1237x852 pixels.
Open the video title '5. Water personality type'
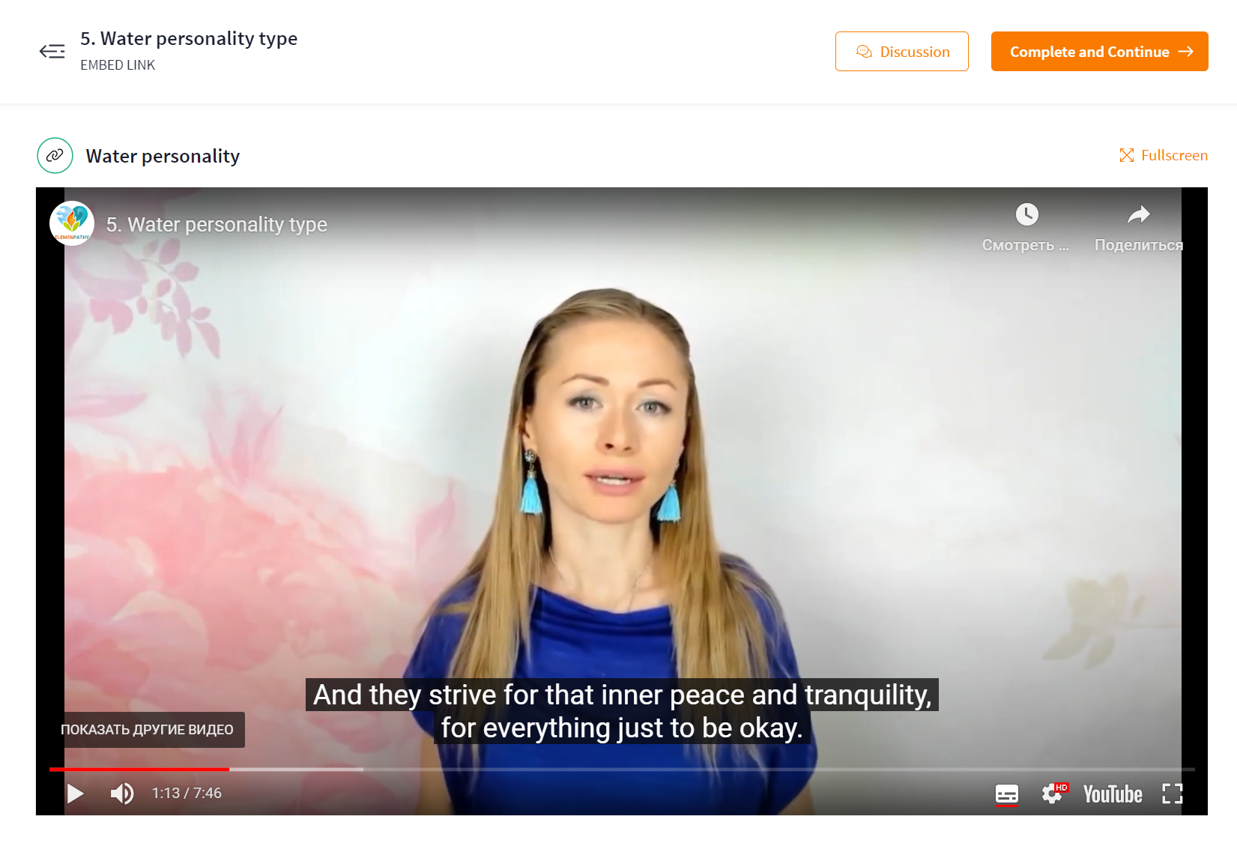pyautogui.click(x=217, y=224)
